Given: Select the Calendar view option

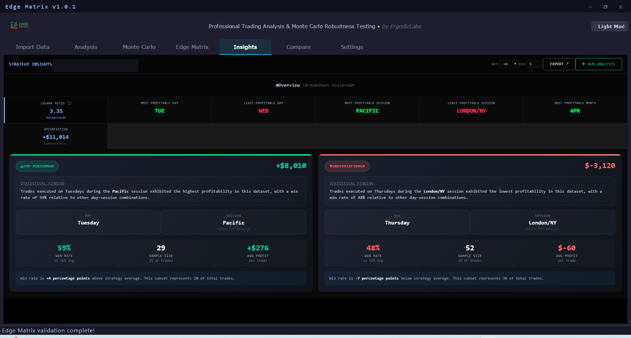Looking at the screenshot, I should 343,85.
